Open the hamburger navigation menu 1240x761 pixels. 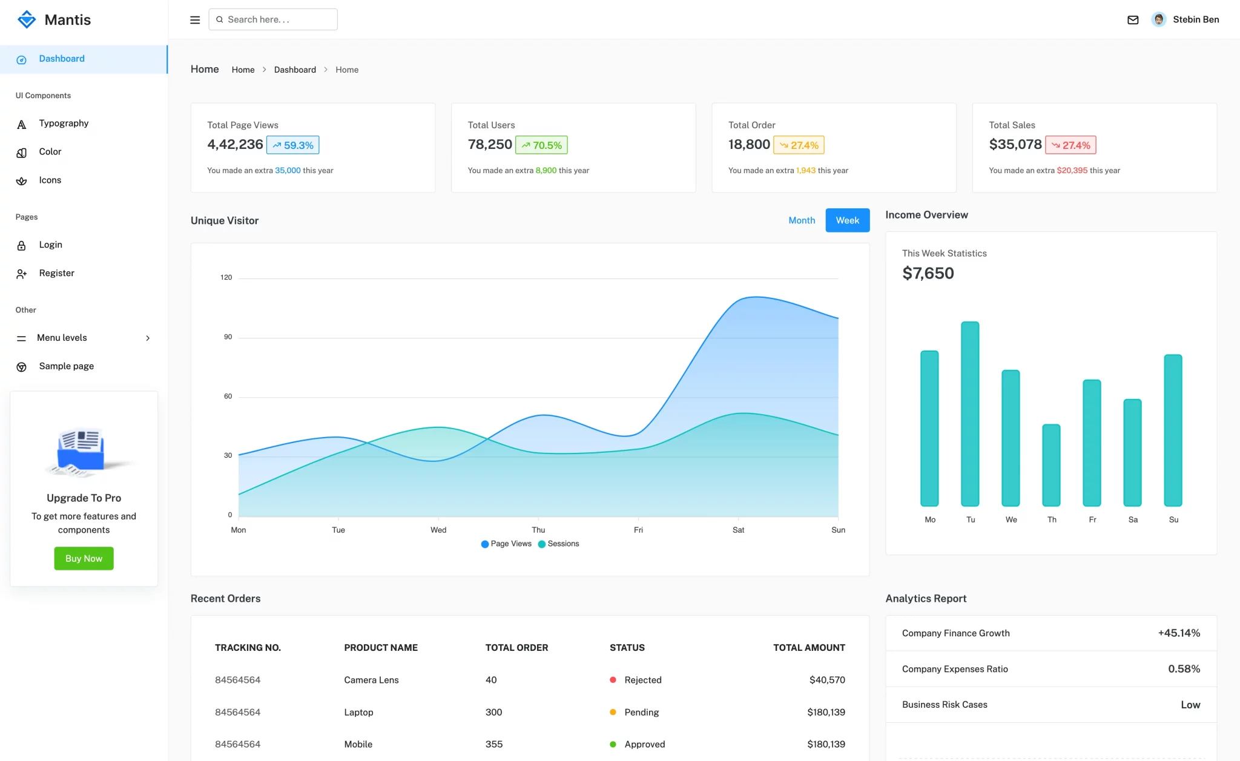click(194, 19)
